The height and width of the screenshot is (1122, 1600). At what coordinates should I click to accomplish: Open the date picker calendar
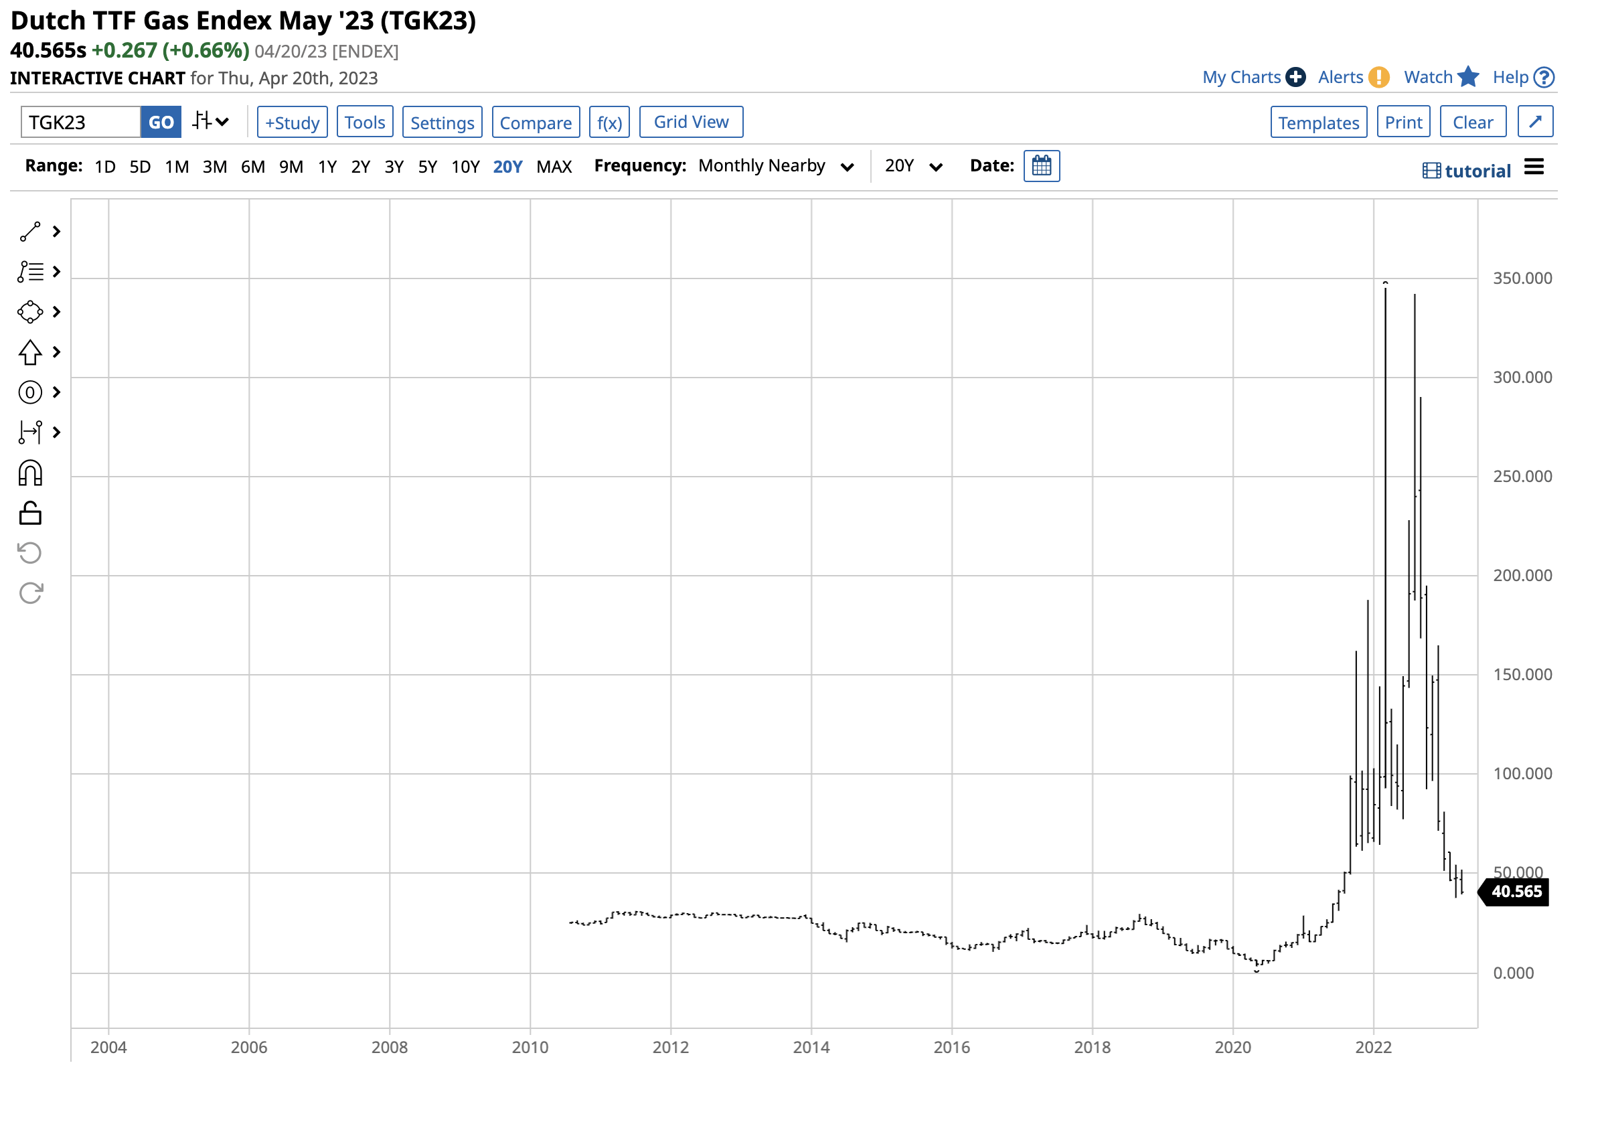click(1041, 166)
